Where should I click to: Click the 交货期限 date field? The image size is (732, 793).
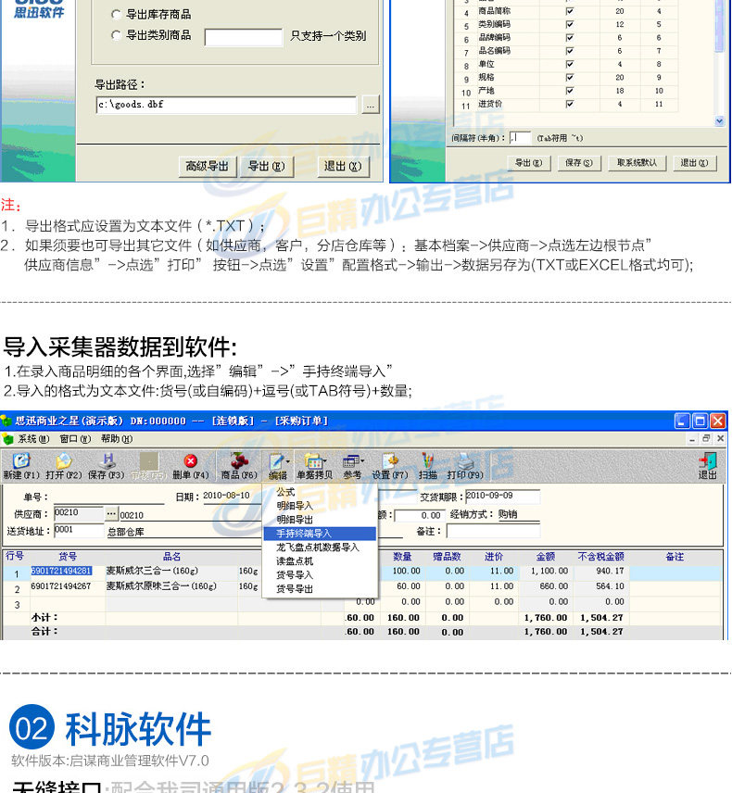click(502, 497)
